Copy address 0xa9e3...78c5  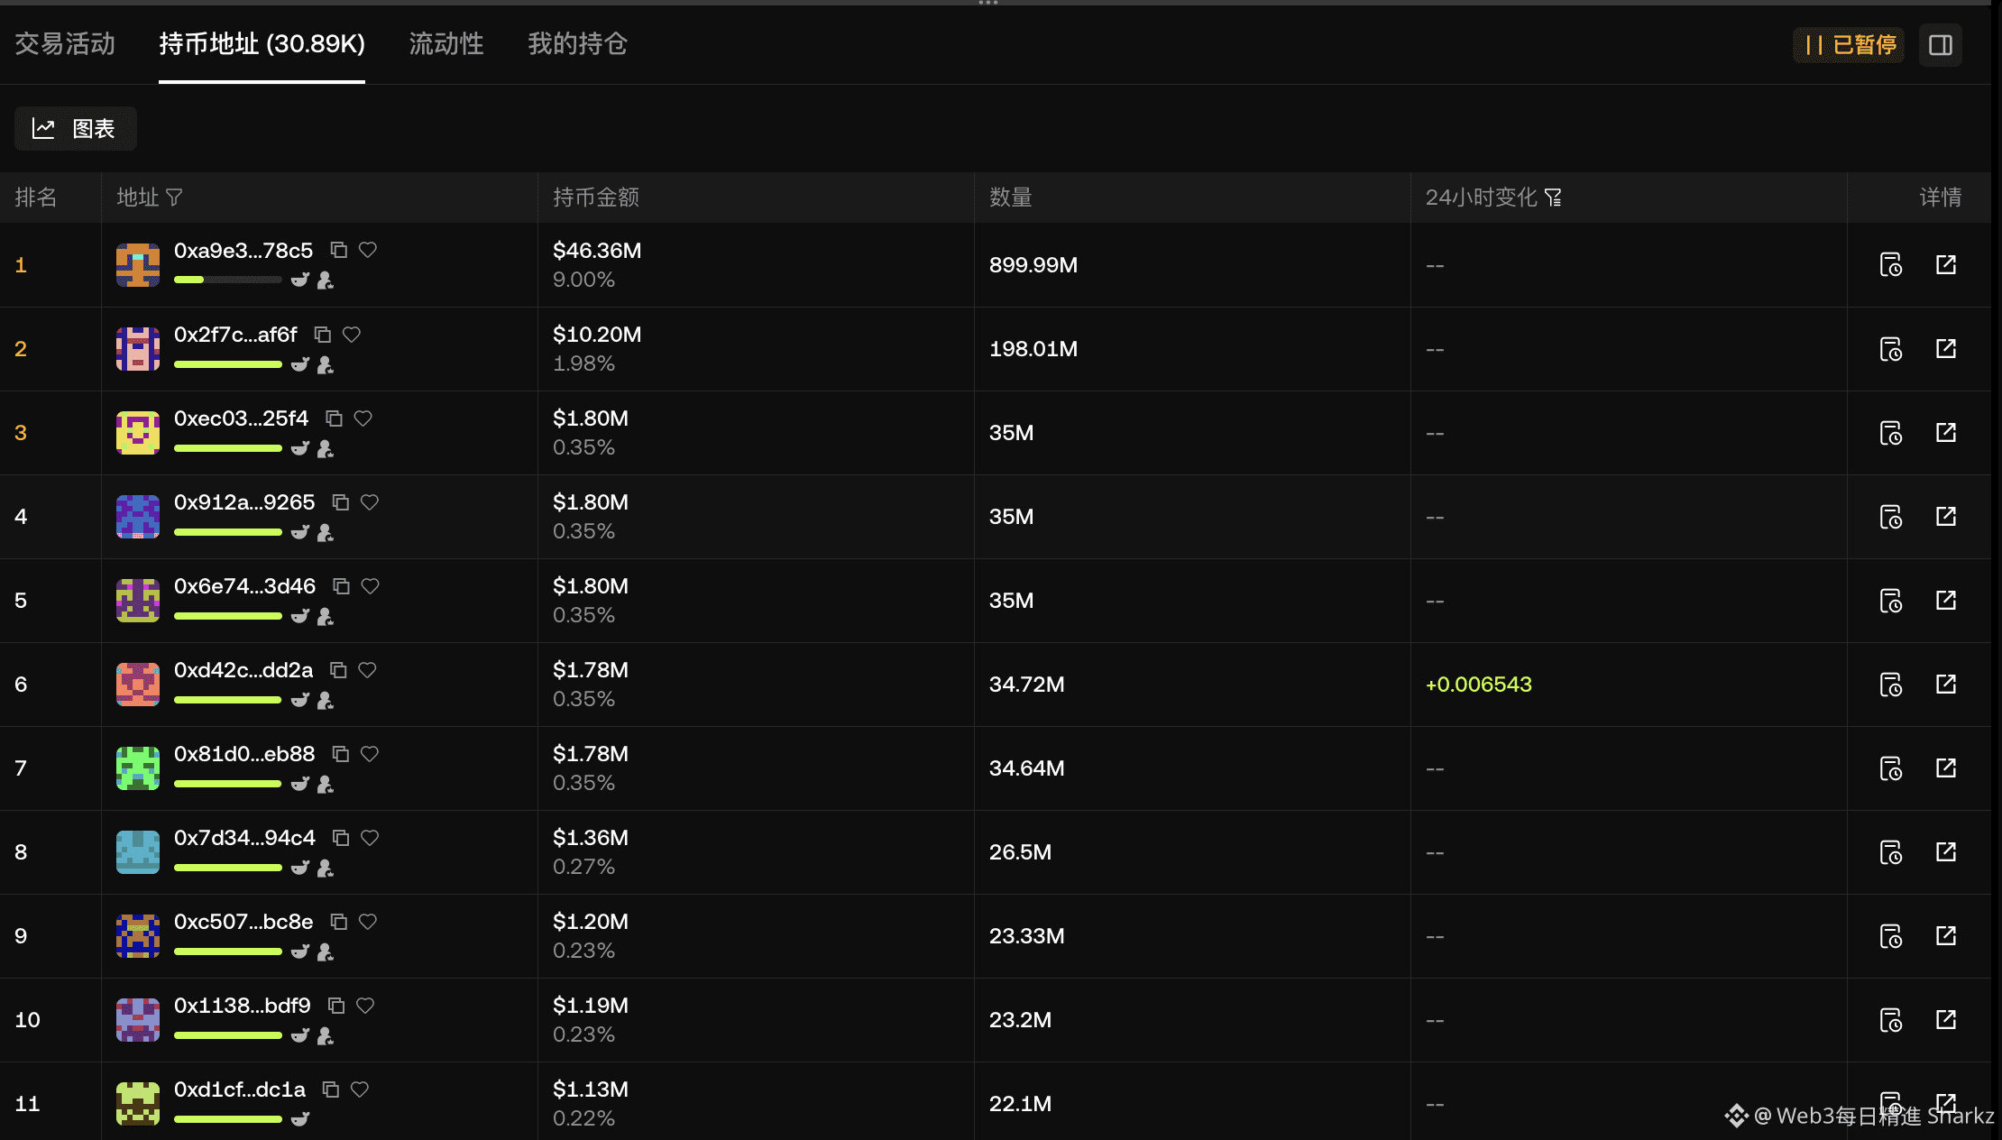click(339, 250)
